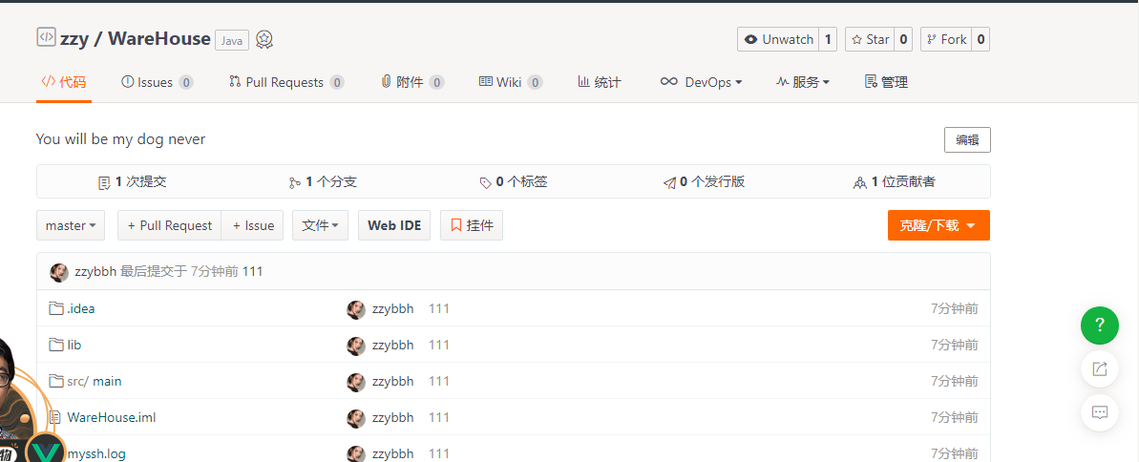Click the Java language label
The width and height of the screenshot is (1139, 462).
[x=232, y=41]
